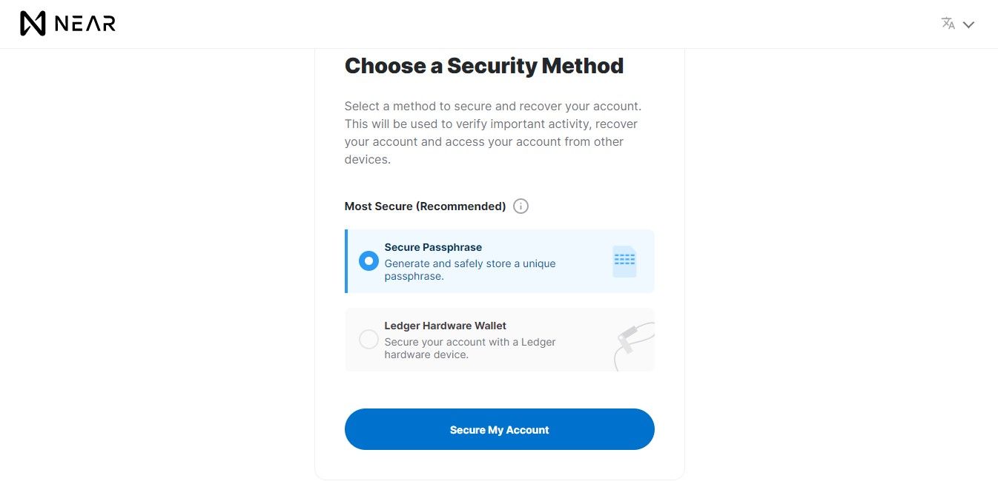Click empty header space beside NEAR logo

coord(519,24)
